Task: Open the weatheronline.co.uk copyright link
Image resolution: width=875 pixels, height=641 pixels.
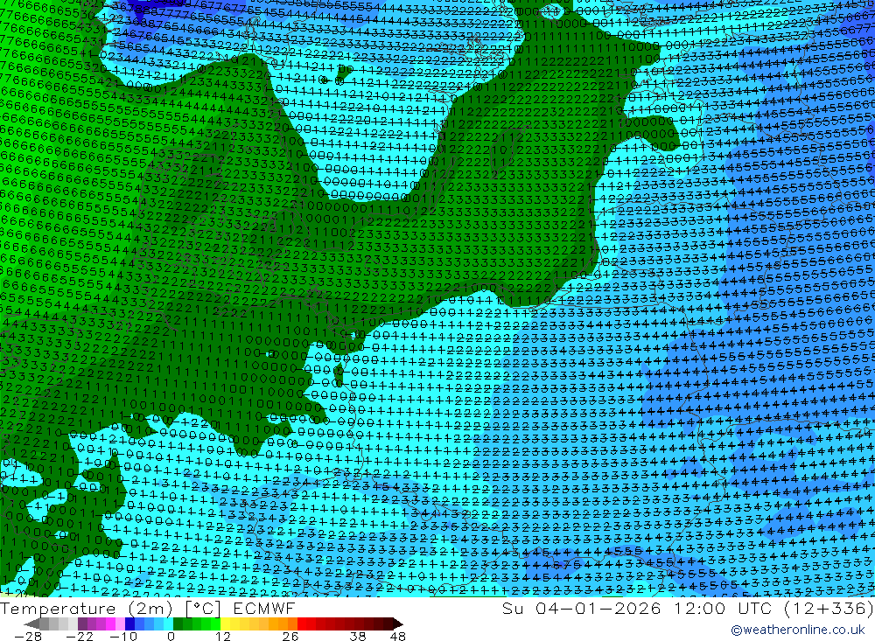Action: [797, 630]
